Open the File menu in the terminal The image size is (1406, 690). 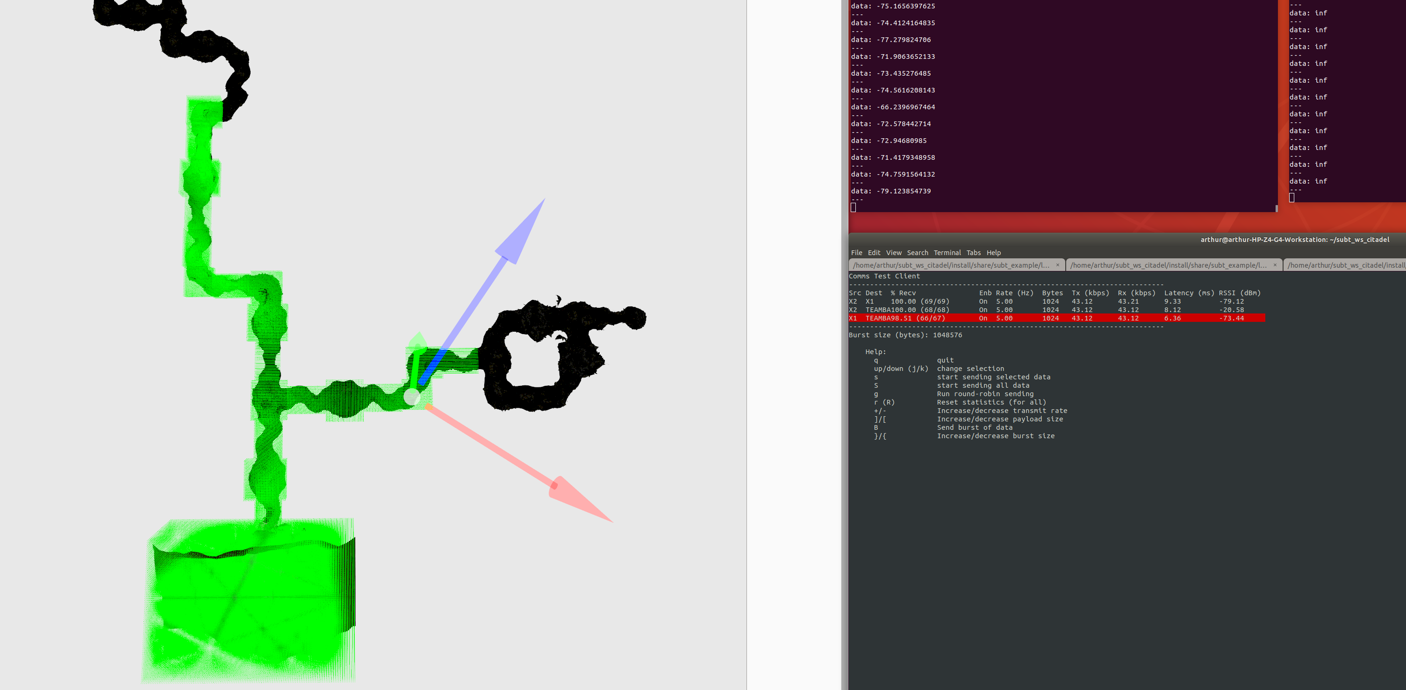856,253
